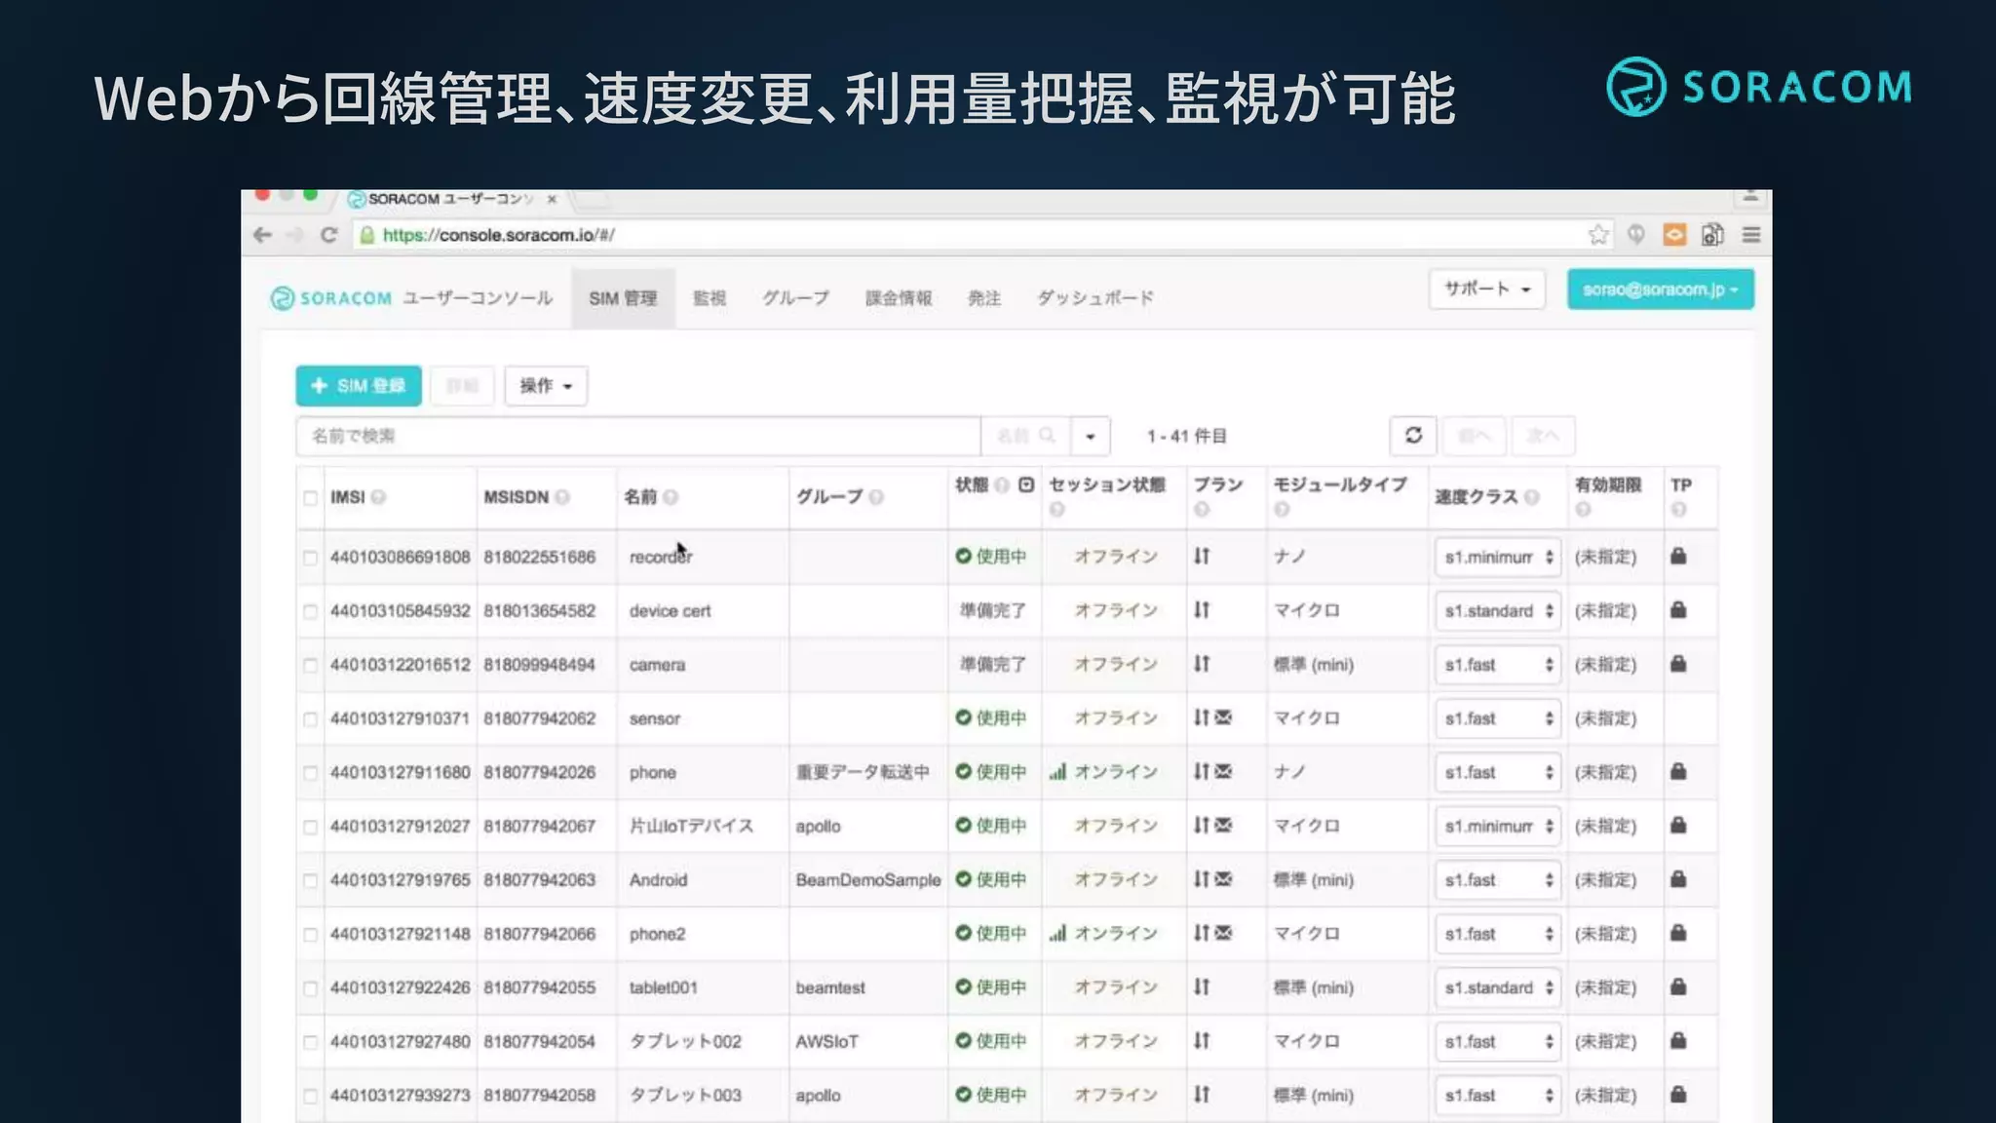
Task: Click the search magnifier button in name search
Action: [1025, 436]
